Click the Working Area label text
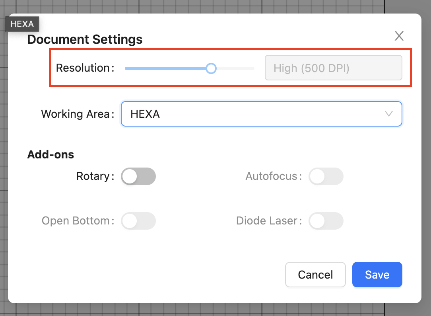 click(75, 114)
